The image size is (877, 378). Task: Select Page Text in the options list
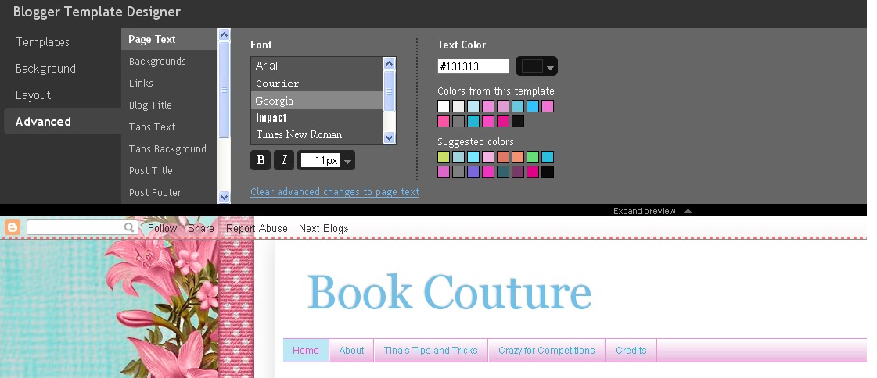coord(169,39)
